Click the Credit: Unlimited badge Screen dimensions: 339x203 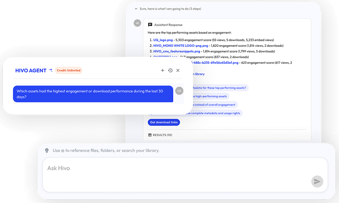tap(68, 70)
